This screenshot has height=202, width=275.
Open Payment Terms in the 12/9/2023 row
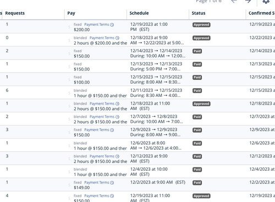tap(97, 130)
